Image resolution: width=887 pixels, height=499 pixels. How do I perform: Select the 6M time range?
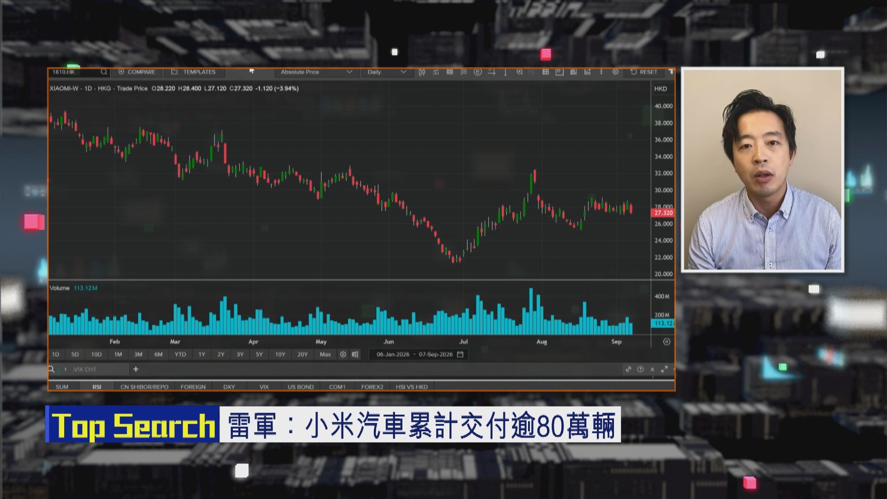pyautogui.click(x=158, y=354)
